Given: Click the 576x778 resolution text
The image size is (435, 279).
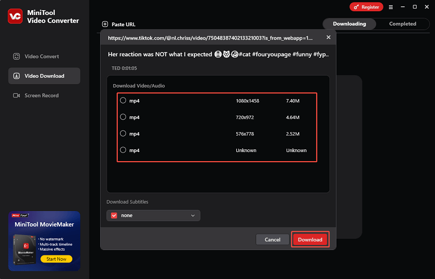Looking at the screenshot, I should [245, 134].
